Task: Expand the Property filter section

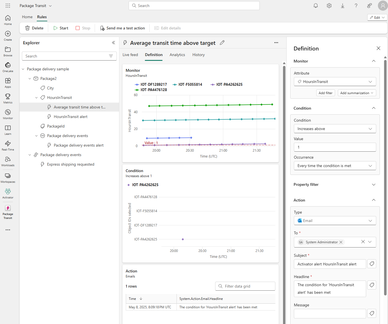Action: coord(335,184)
